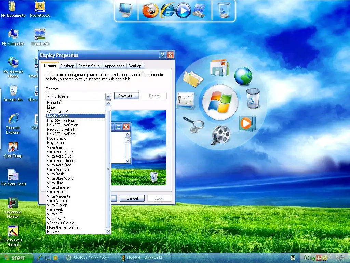Select the Themes tab

(x=50, y=65)
